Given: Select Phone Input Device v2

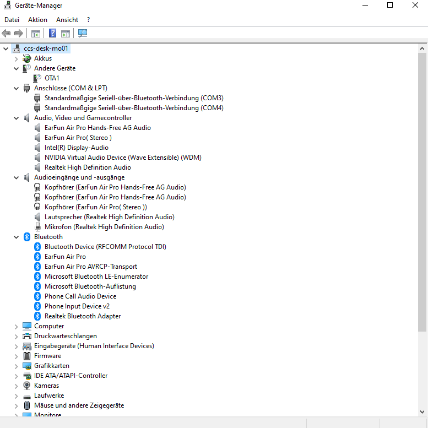Looking at the screenshot, I should pyautogui.click(x=77, y=306).
